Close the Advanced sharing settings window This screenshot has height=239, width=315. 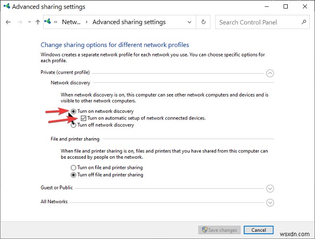click(305, 6)
